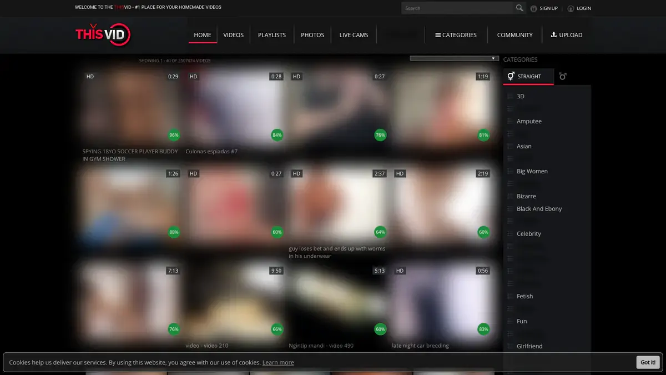Dismiss cookie notice with Got it!
The height and width of the screenshot is (375, 666).
tap(648, 362)
